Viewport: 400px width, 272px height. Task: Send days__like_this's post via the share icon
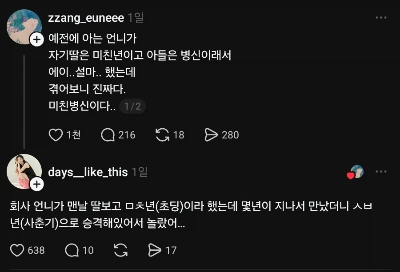point(156,249)
